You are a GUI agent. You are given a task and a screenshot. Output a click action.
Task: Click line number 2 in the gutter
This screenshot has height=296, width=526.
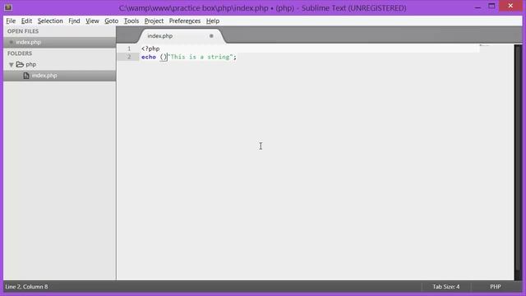(x=129, y=57)
